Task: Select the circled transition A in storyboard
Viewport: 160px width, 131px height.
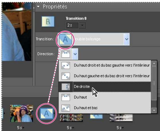Action: [x=47, y=114]
